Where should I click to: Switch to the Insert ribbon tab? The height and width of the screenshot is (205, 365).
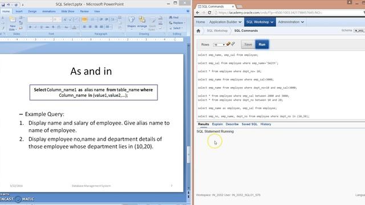19,11
